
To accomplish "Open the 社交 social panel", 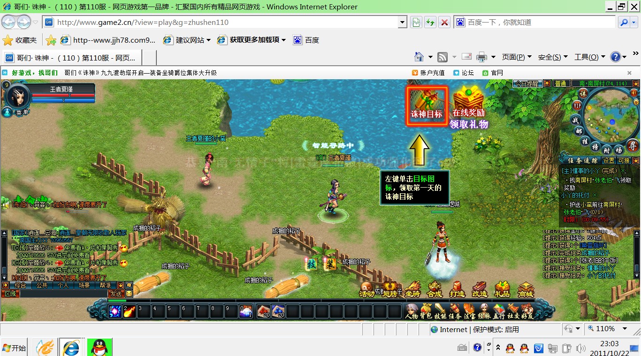I will [x=513, y=311].
